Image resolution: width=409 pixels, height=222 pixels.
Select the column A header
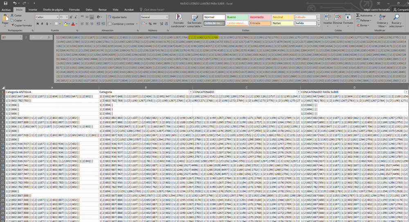(x=52, y=88)
